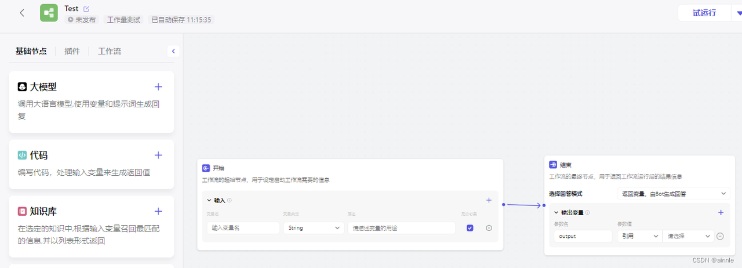742x268 pixels.
Task: Open the String variable type dropdown
Action: tap(314, 228)
